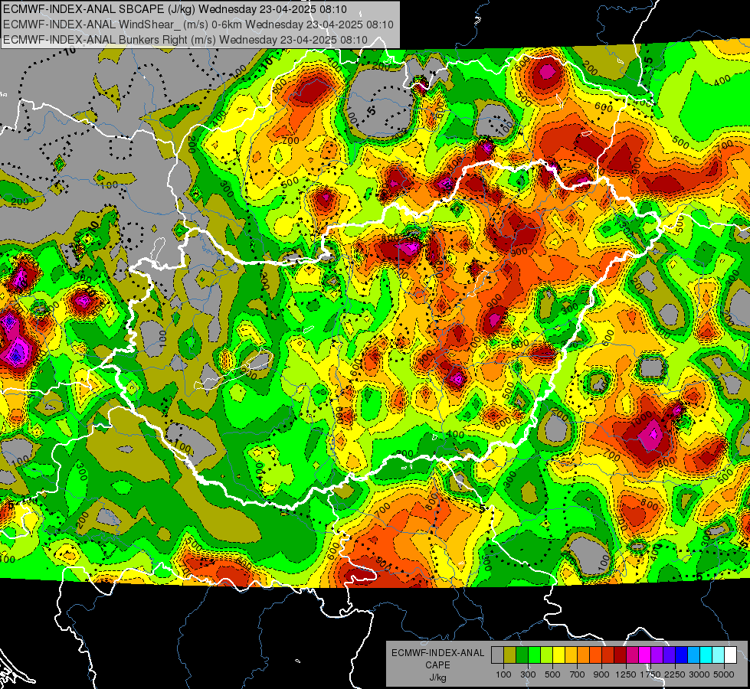This screenshot has width=750, height=689.
Task: Click the 700 tick label in the legend
Action: click(x=578, y=674)
